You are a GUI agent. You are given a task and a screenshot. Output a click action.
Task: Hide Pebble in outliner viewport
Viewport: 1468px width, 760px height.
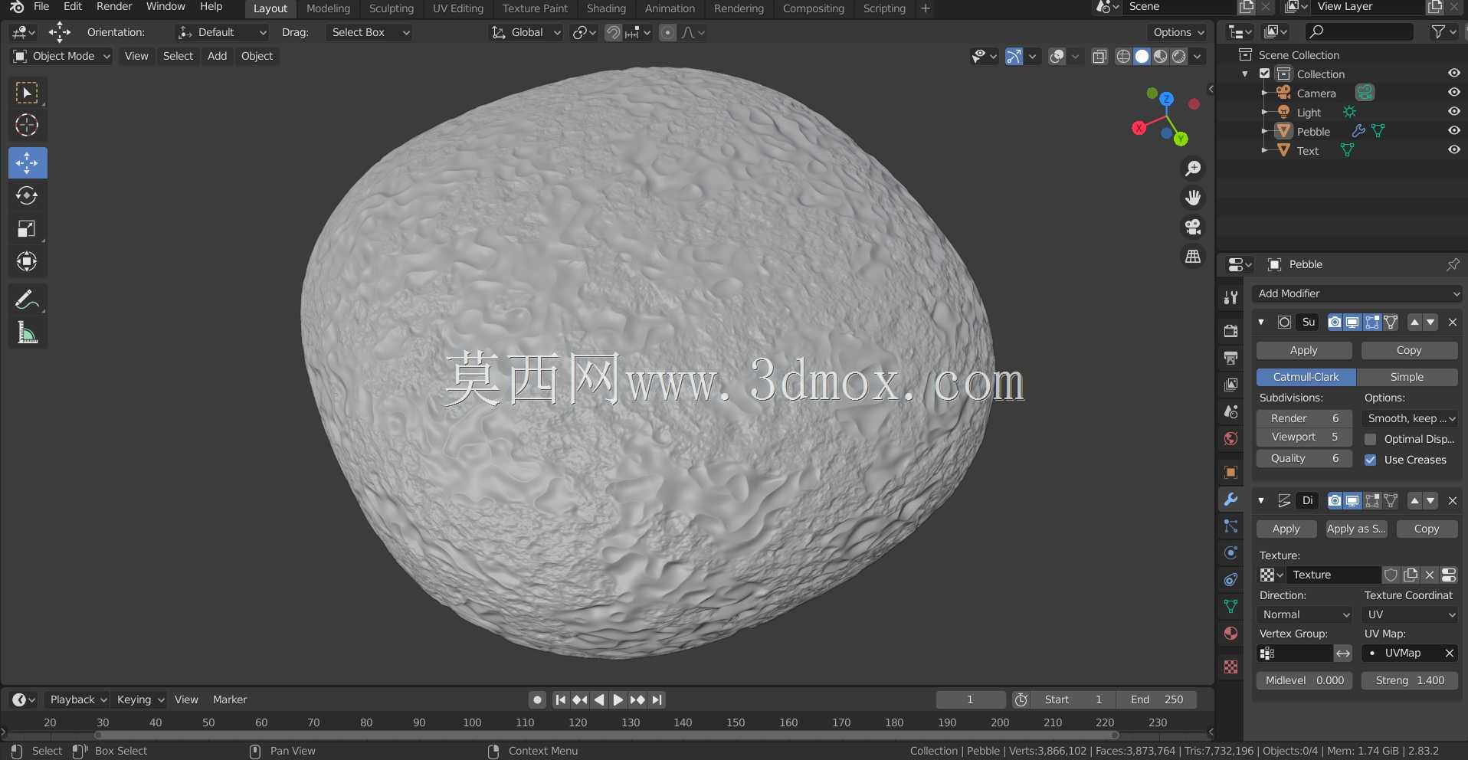coord(1453,131)
